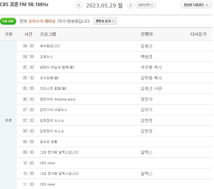This screenshot has width=214, height=189.
Task: Click the 생방송 듣기 live listen button
Action: click(x=105, y=21)
